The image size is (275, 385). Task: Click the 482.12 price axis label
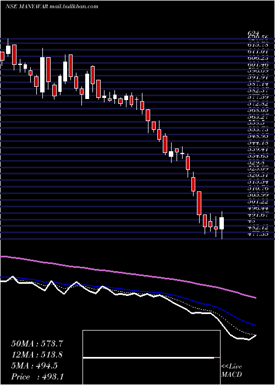[x=257, y=227]
